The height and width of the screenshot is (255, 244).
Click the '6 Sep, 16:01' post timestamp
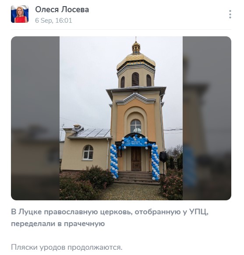click(x=53, y=21)
